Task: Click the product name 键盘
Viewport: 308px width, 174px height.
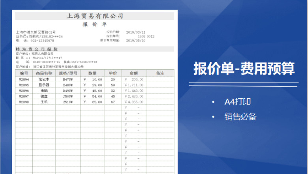Action: coord(44,96)
